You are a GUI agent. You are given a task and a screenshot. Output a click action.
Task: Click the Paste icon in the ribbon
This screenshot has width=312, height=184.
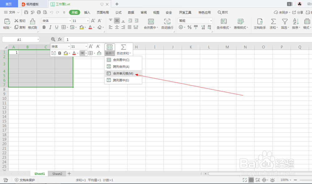(7, 21)
